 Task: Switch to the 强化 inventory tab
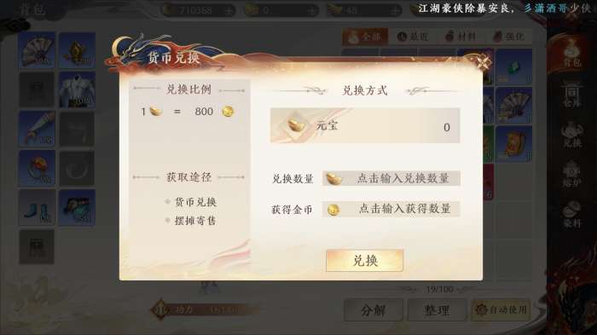point(508,37)
